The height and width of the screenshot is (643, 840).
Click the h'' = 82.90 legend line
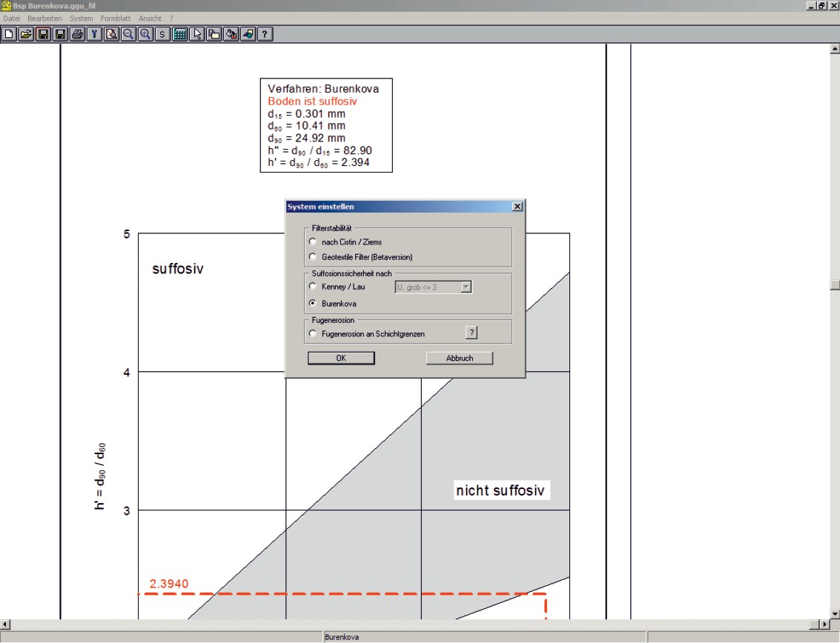(x=320, y=150)
